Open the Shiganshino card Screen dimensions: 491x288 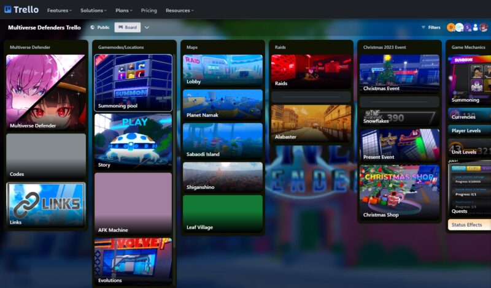click(223, 177)
